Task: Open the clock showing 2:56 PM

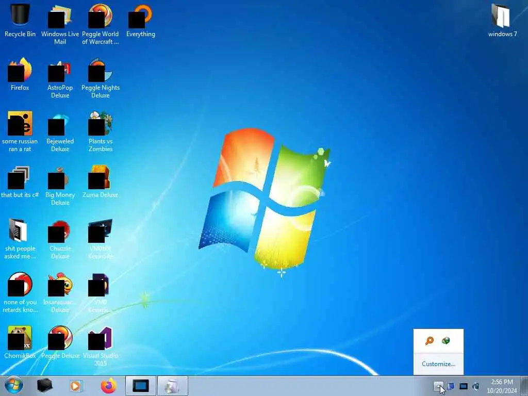Action: point(502,386)
